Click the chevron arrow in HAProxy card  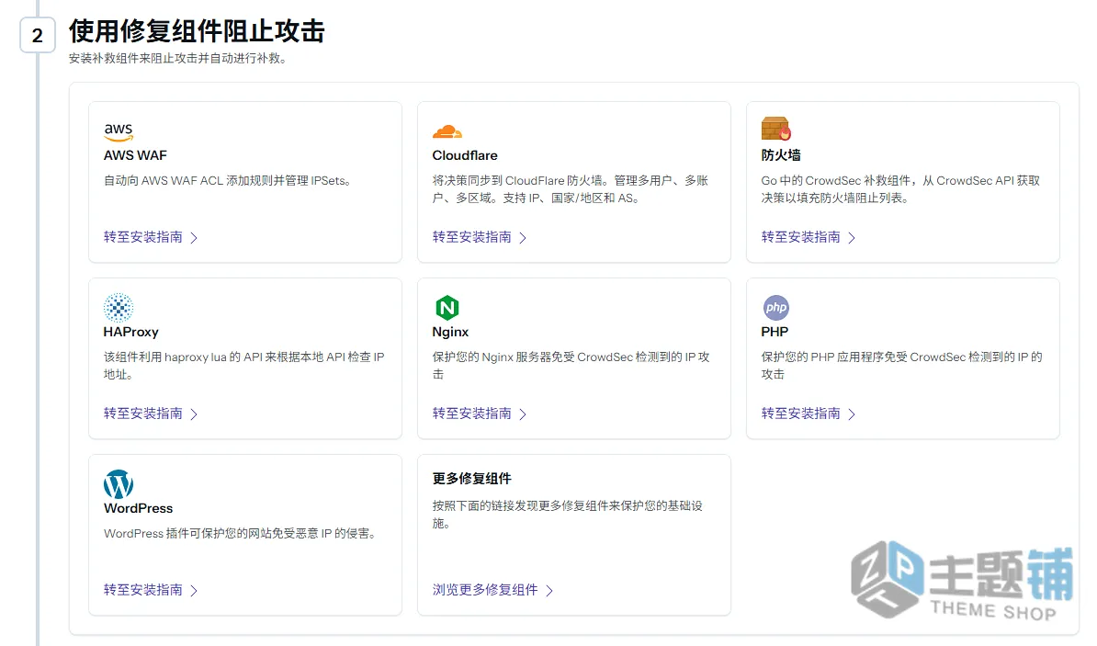tap(194, 414)
